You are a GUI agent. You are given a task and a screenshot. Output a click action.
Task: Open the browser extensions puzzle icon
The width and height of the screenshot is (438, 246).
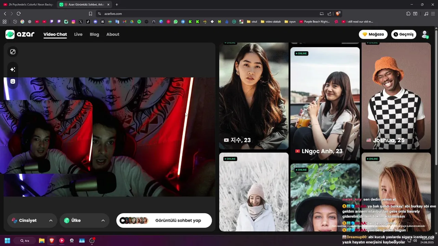[408, 14]
